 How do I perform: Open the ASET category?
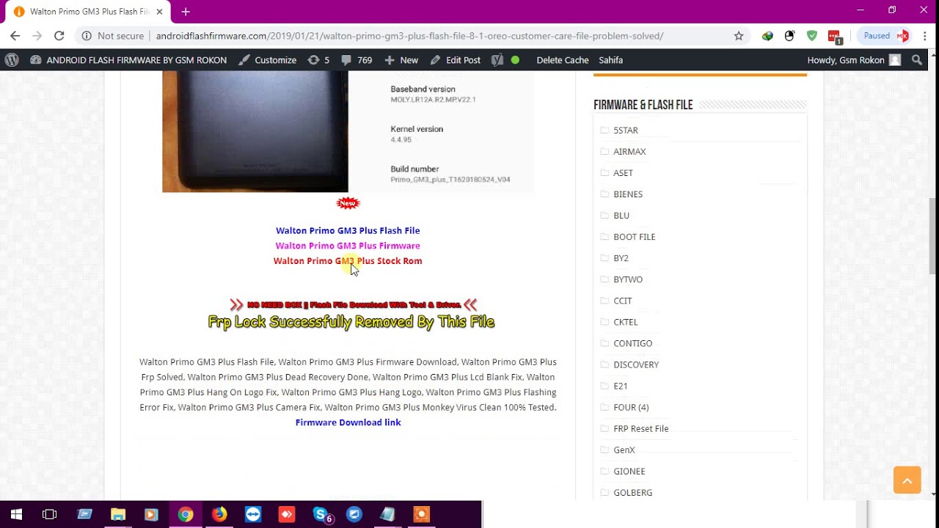[x=623, y=172]
